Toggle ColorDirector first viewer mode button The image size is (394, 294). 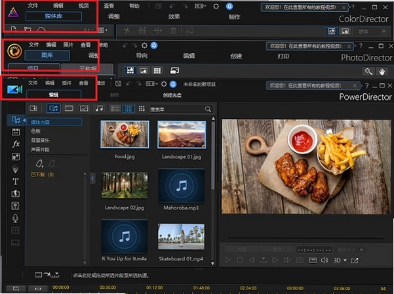point(332,31)
